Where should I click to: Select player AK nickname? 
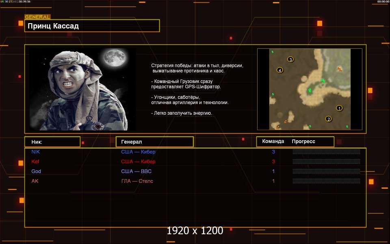[x=35, y=181]
